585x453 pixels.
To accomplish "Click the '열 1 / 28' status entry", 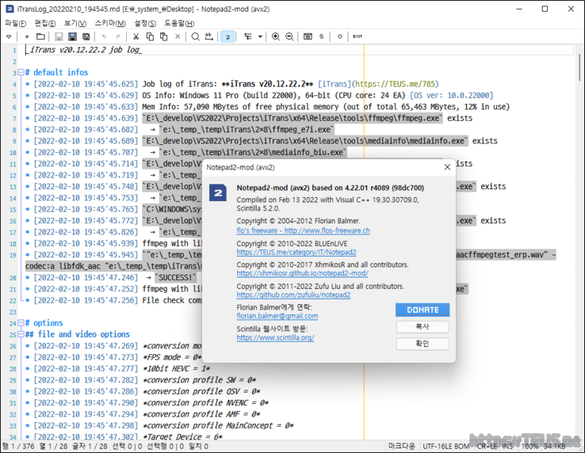I will pyautogui.click(x=54, y=447).
